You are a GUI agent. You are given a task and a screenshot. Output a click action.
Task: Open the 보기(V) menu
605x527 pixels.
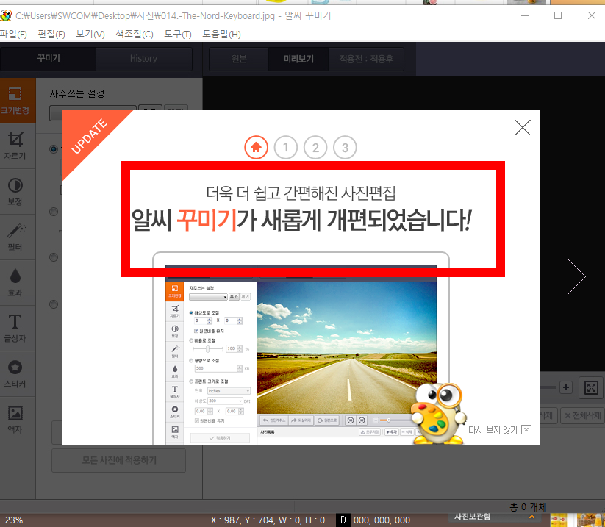(x=90, y=35)
